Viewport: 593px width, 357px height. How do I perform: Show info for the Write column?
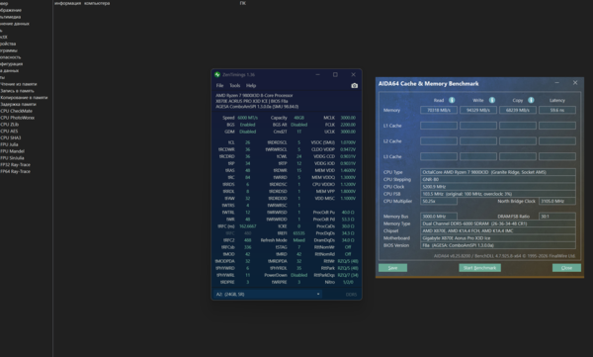tap(491, 100)
